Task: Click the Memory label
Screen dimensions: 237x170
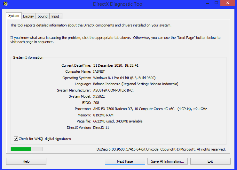Action: pyautogui.click(x=84, y=115)
